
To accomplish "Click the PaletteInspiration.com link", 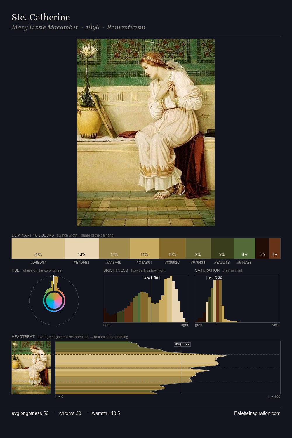I will pos(257,413).
